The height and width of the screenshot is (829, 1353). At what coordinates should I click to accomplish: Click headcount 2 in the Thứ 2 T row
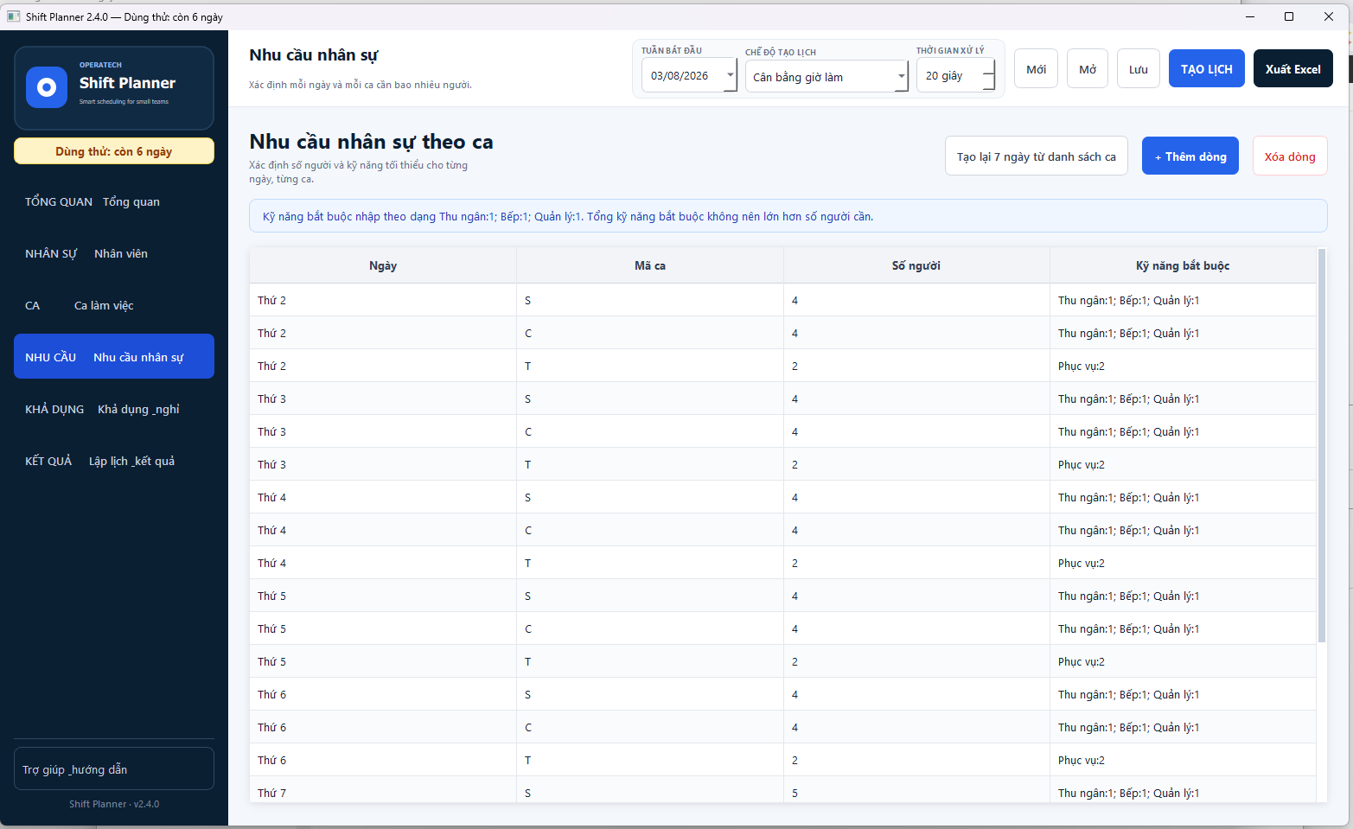916,366
